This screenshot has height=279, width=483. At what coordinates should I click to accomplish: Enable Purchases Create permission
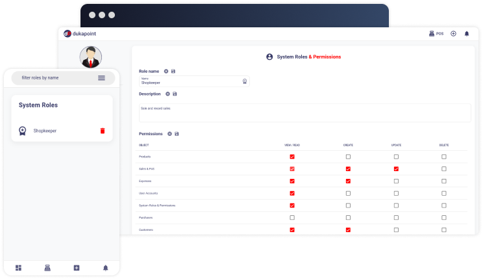coord(348,218)
